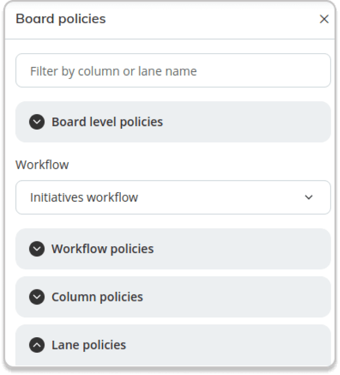Image resolution: width=340 pixels, height=375 pixels.
Task: Click blank space right of Column policies
Action: 237,297
